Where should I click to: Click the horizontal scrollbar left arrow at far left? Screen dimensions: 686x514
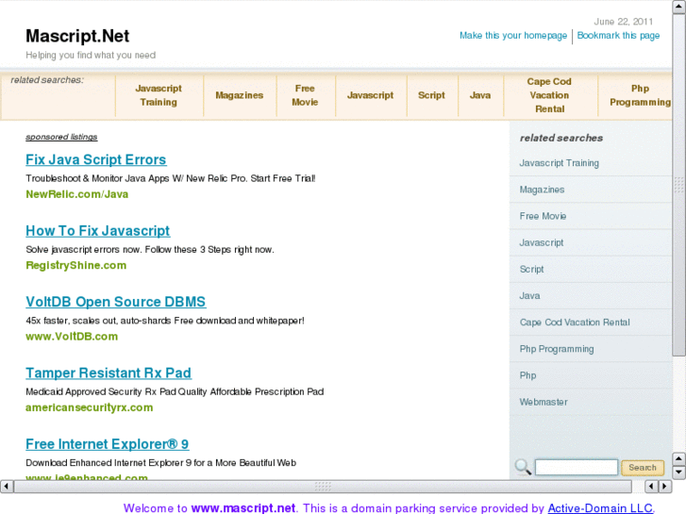pos(7,486)
